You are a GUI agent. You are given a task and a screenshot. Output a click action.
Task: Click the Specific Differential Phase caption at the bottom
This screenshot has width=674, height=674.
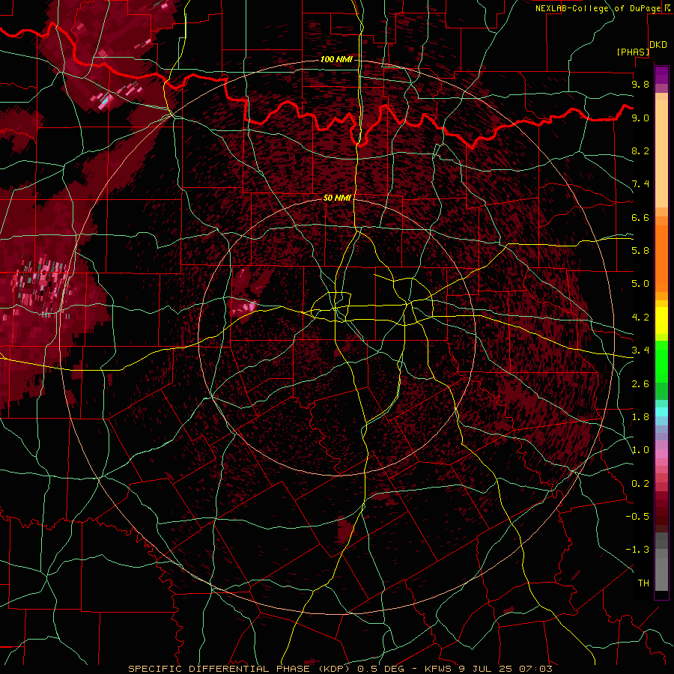pos(339,669)
